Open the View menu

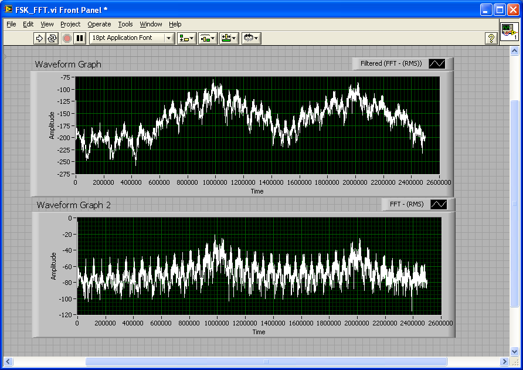[47, 24]
